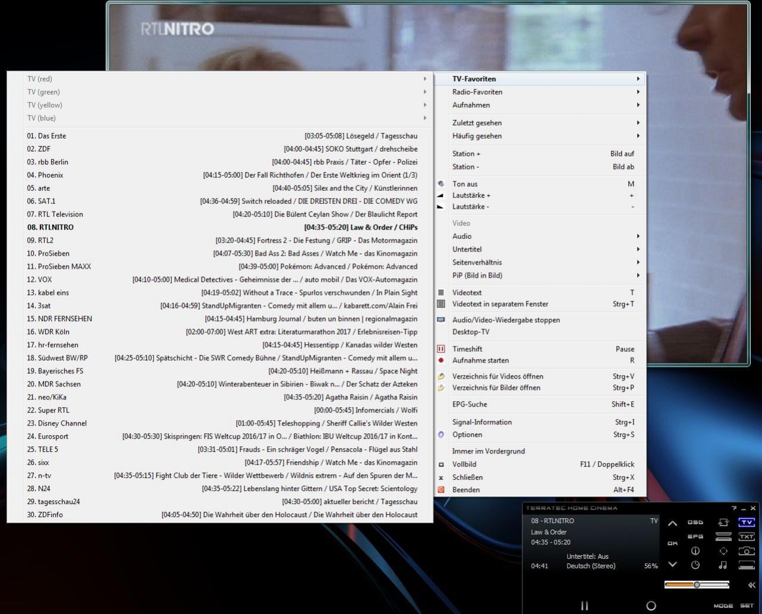762x614 pixels.
Task: Select Station + menu entry
Action: 540,153
